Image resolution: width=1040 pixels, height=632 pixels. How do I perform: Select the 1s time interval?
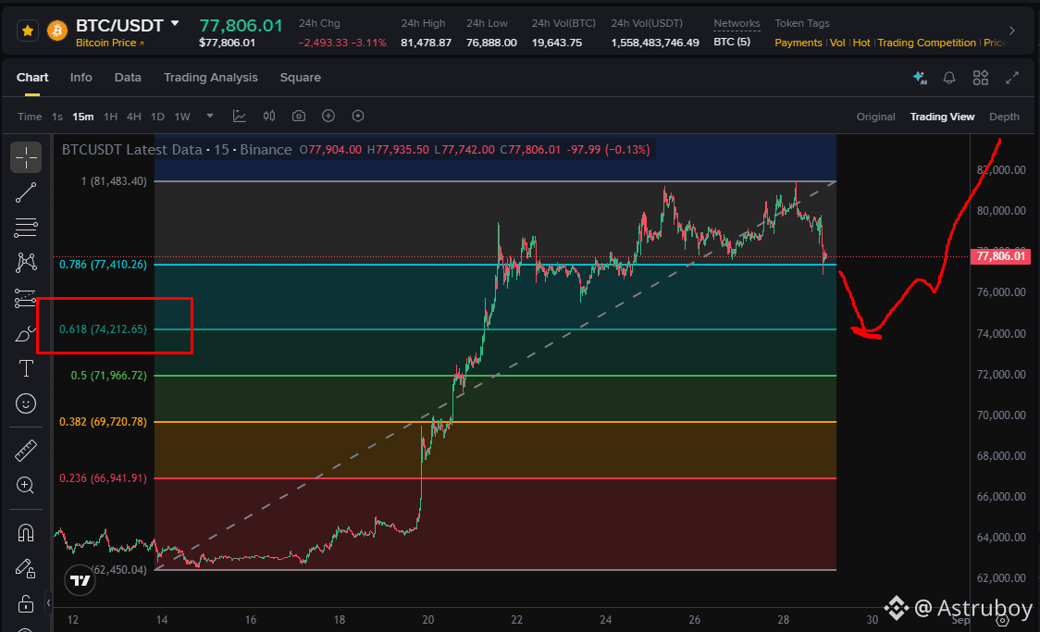[x=57, y=117]
